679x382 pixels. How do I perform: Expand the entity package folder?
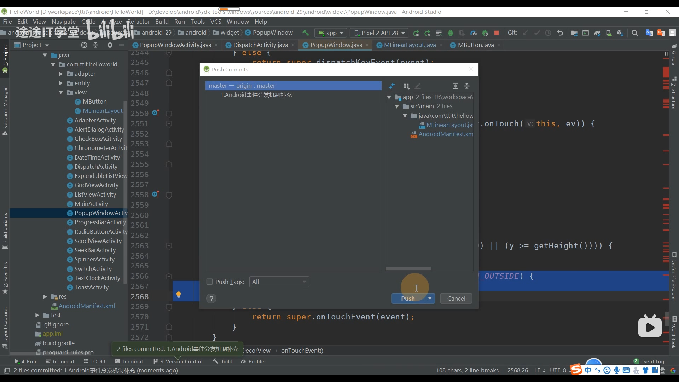61,83
